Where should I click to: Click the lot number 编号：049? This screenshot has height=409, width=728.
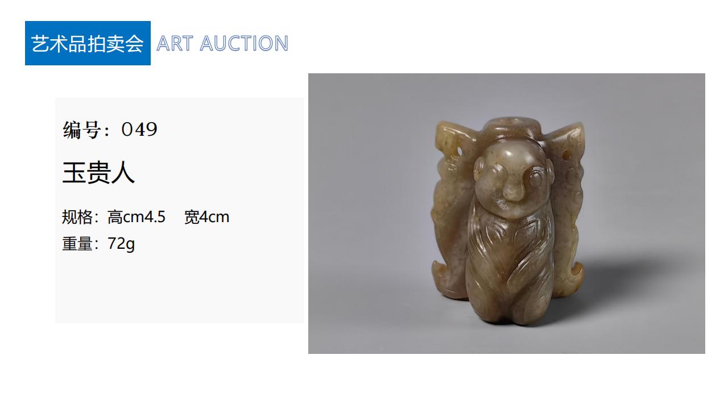(x=110, y=130)
